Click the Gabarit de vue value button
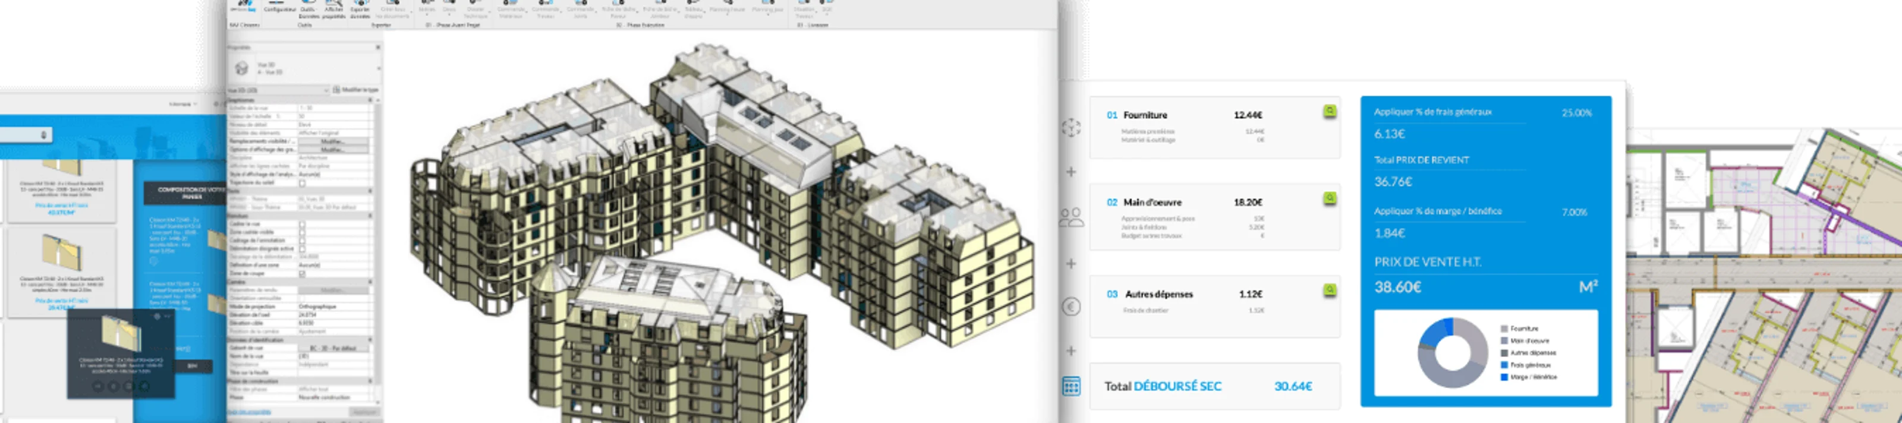Screen dimensions: 1902x423 [333, 347]
